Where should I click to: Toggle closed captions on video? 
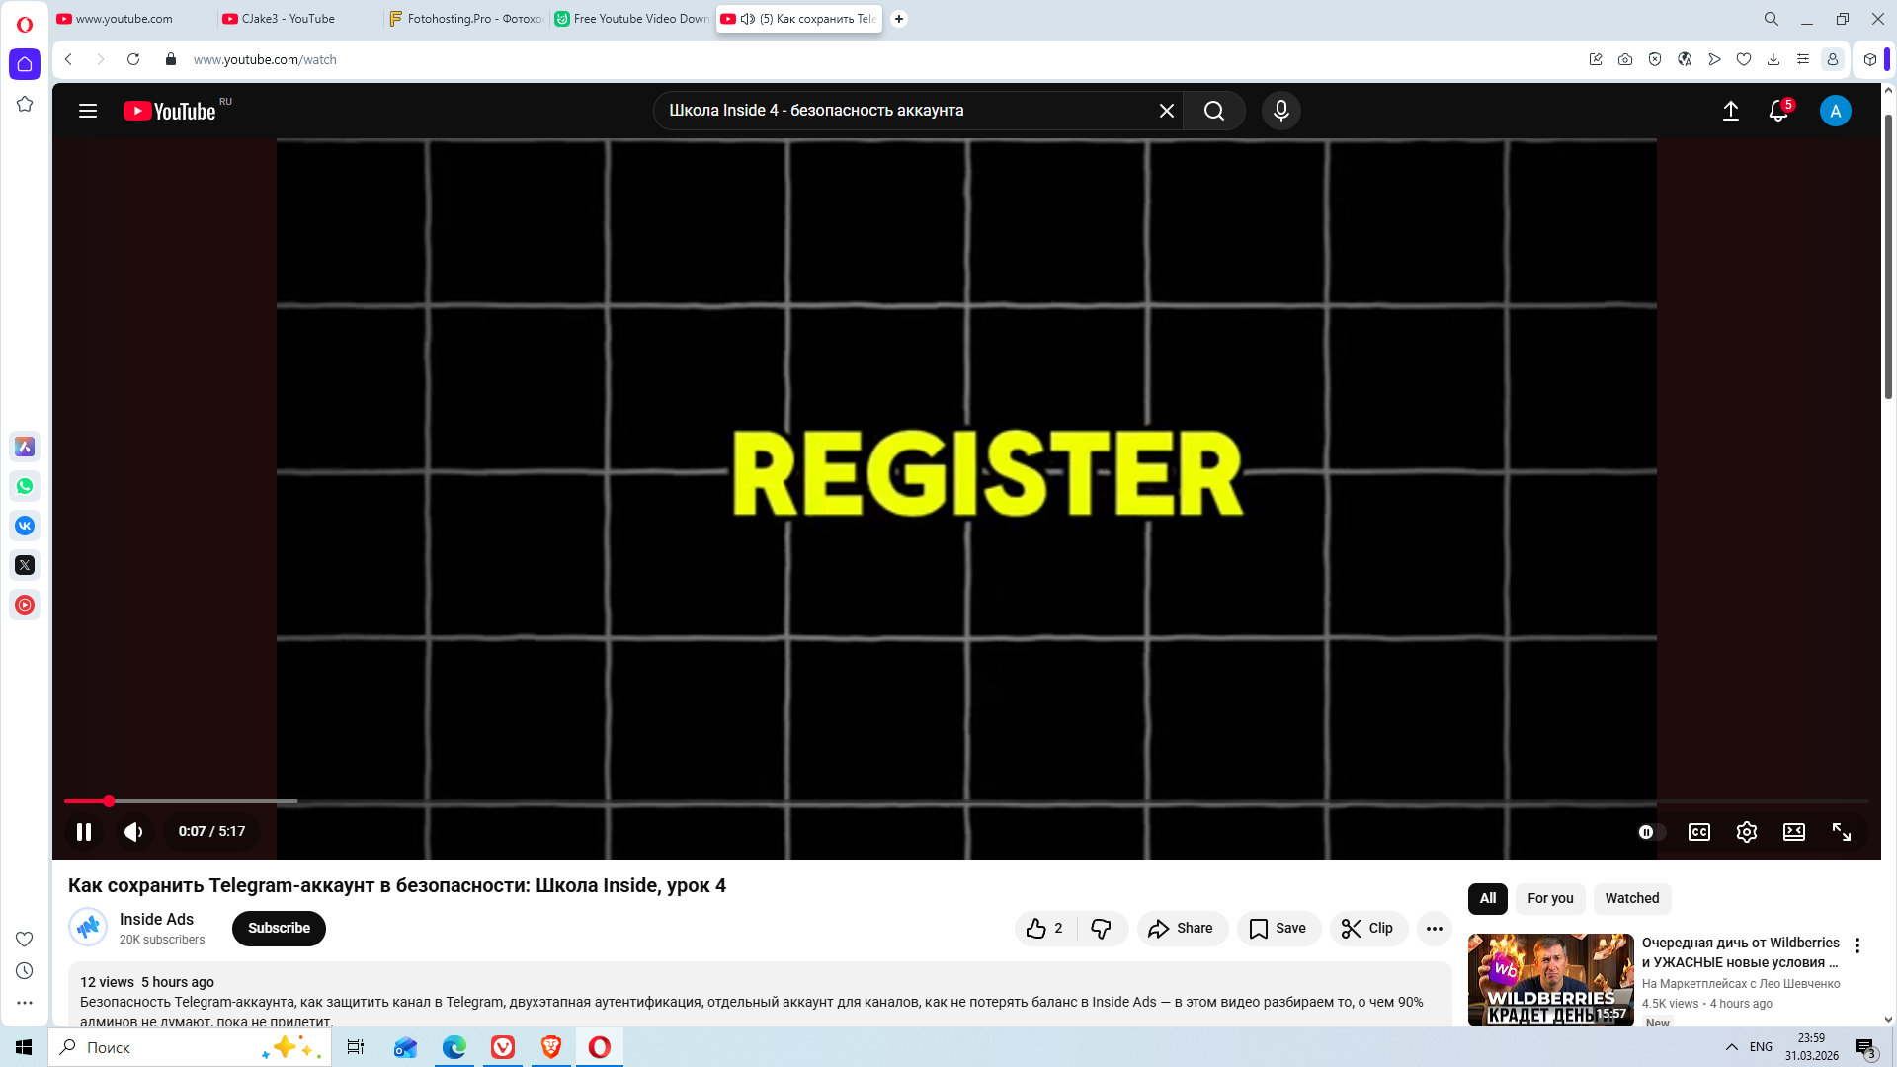tap(1698, 832)
